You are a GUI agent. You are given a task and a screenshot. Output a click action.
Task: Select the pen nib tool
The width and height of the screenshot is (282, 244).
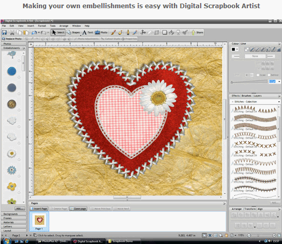[128, 32]
